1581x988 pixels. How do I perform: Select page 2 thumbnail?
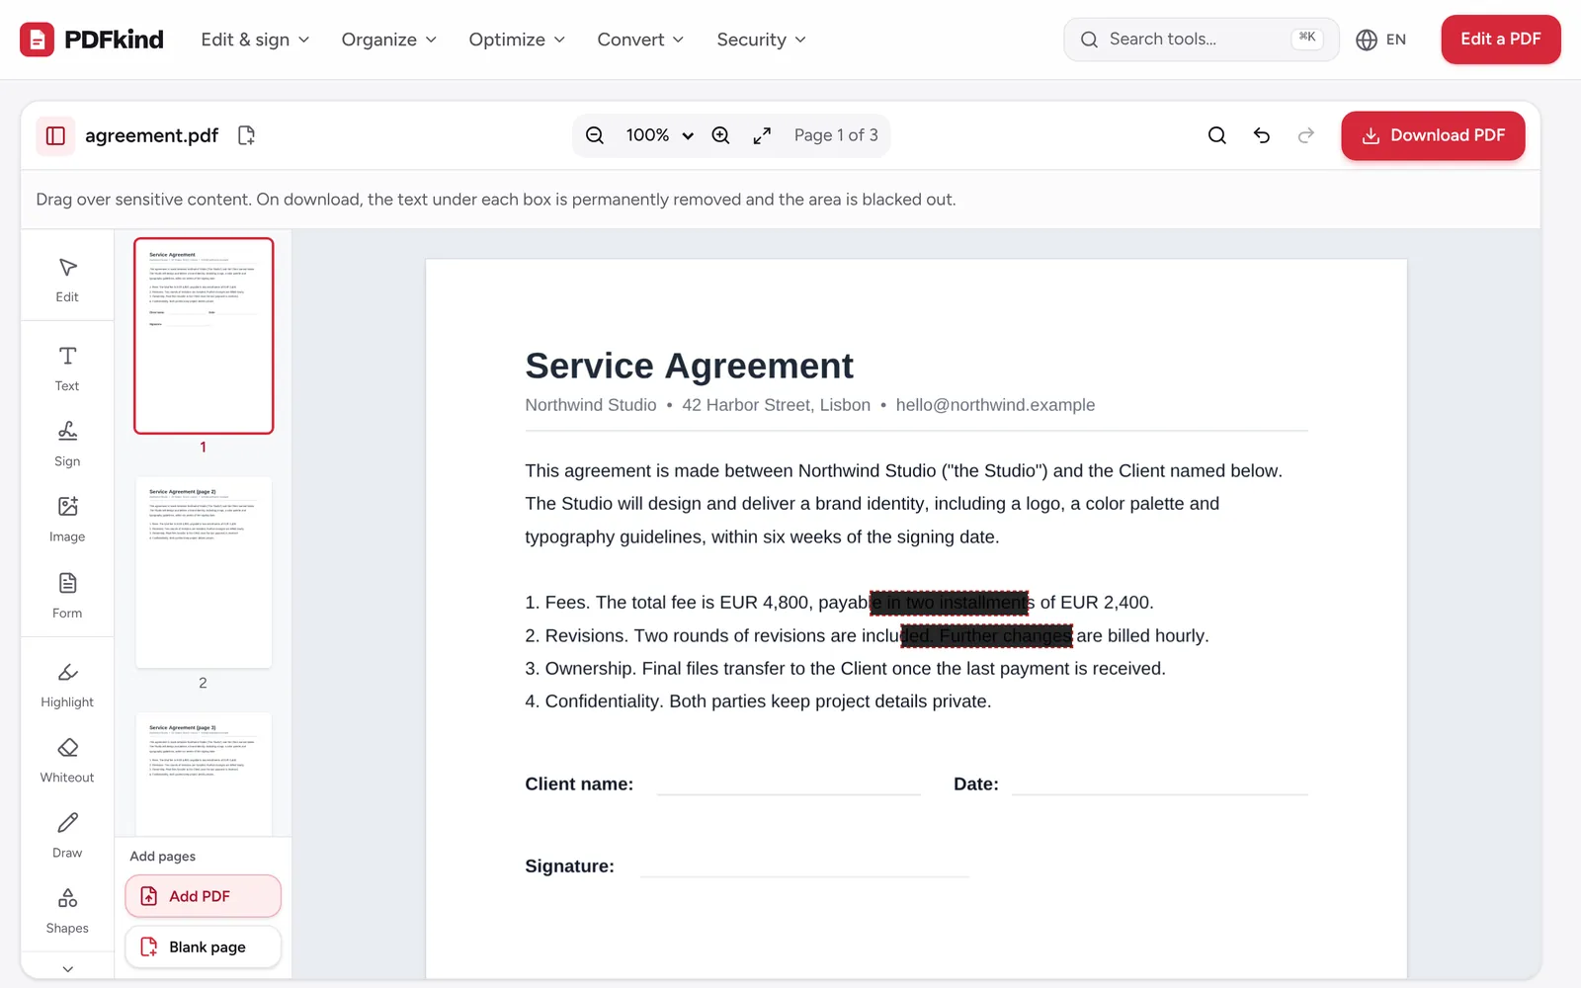click(x=204, y=572)
